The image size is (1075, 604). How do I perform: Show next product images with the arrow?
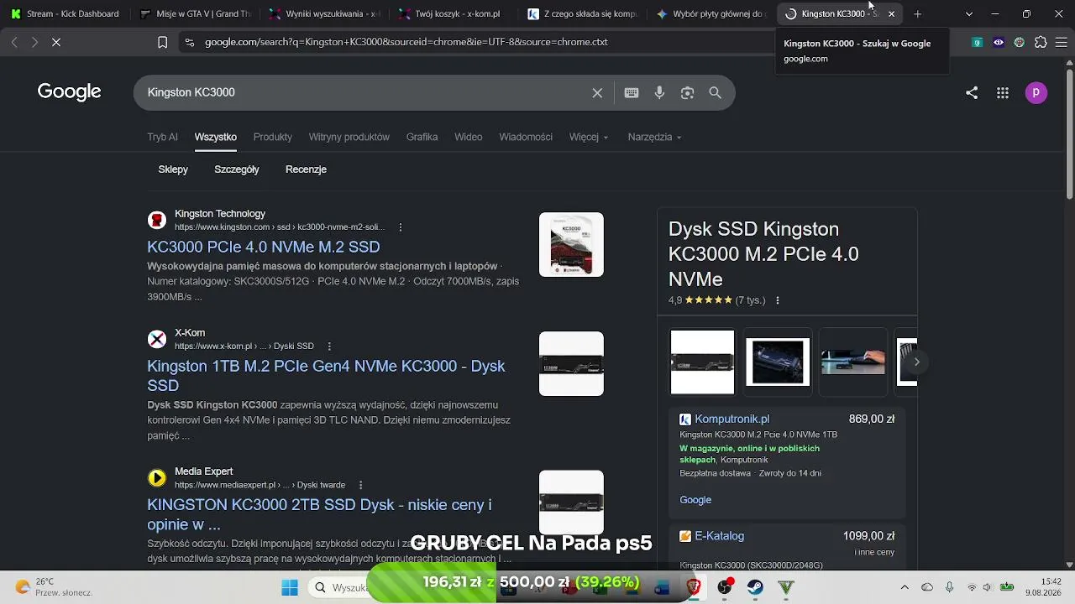click(x=916, y=362)
